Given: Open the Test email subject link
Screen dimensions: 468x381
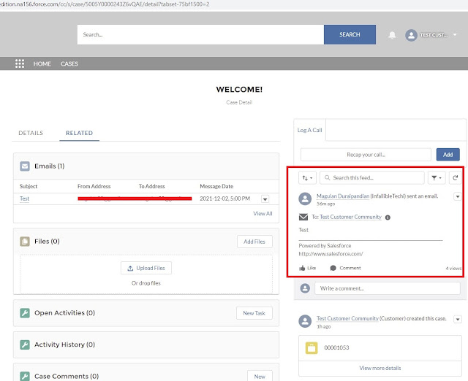Looking at the screenshot, I should [24, 199].
